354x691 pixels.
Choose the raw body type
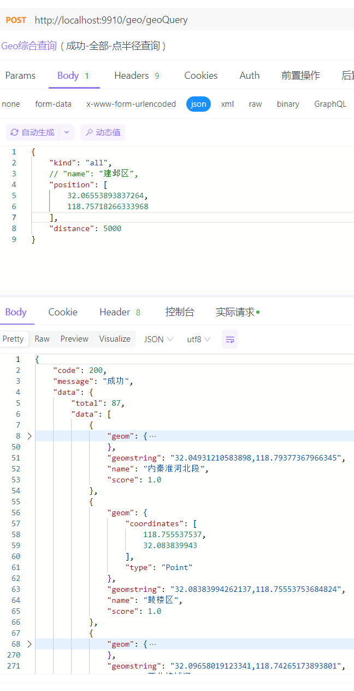pyautogui.click(x=255, y=104)
